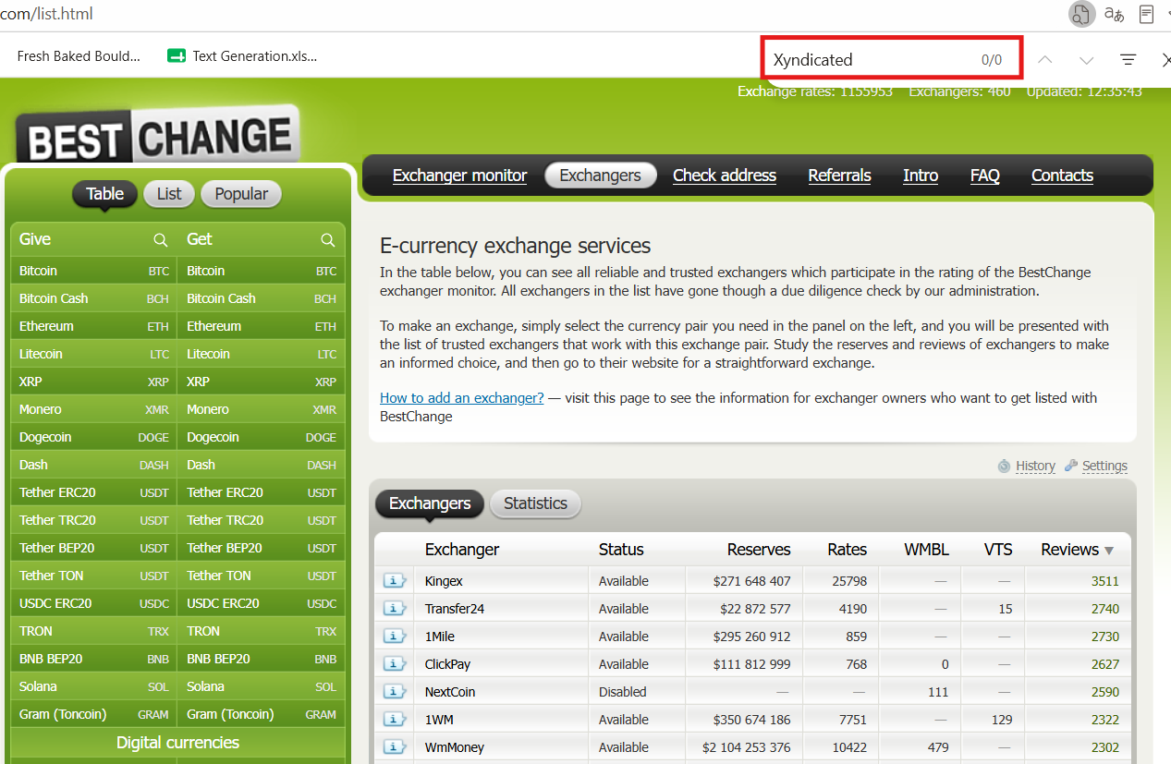The image size is (1171, 764).
Task: Open the WmMoney exchanger name
Action: [x=455, y=747]
